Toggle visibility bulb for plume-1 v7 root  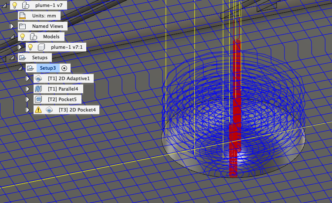[x=15, y=5]
